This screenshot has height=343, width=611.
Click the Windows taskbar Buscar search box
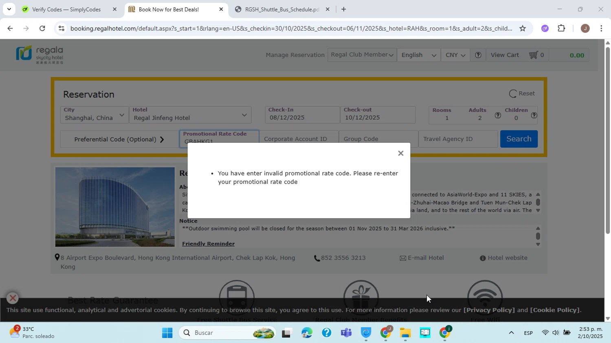click(227, 333)
